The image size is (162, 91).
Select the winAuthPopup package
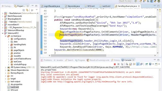click(x=20, y=64)
